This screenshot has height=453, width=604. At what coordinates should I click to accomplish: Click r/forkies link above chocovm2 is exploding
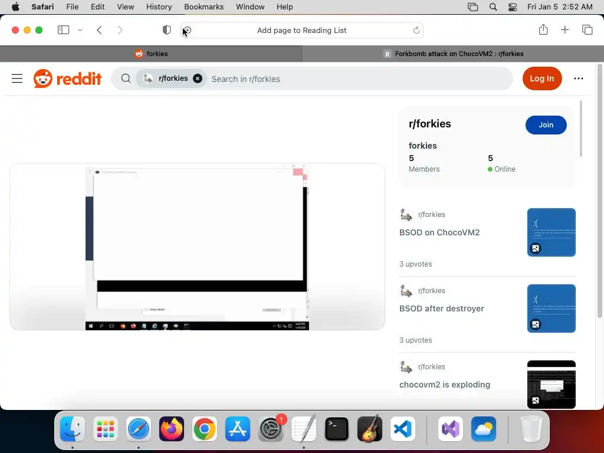pos(431,367)
